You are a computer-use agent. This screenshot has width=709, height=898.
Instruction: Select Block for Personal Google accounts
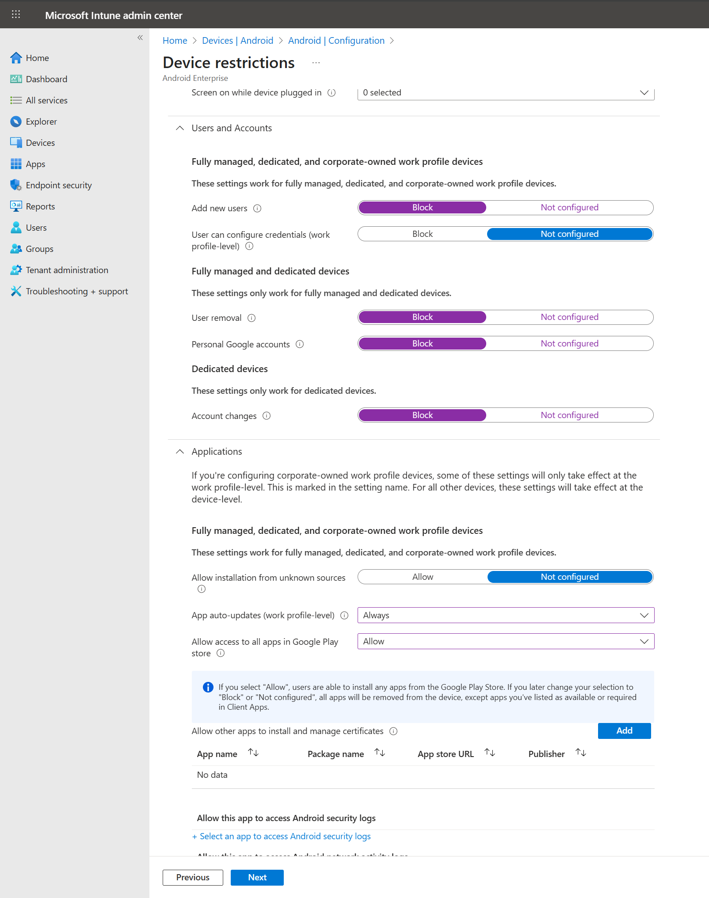(423, 344)
